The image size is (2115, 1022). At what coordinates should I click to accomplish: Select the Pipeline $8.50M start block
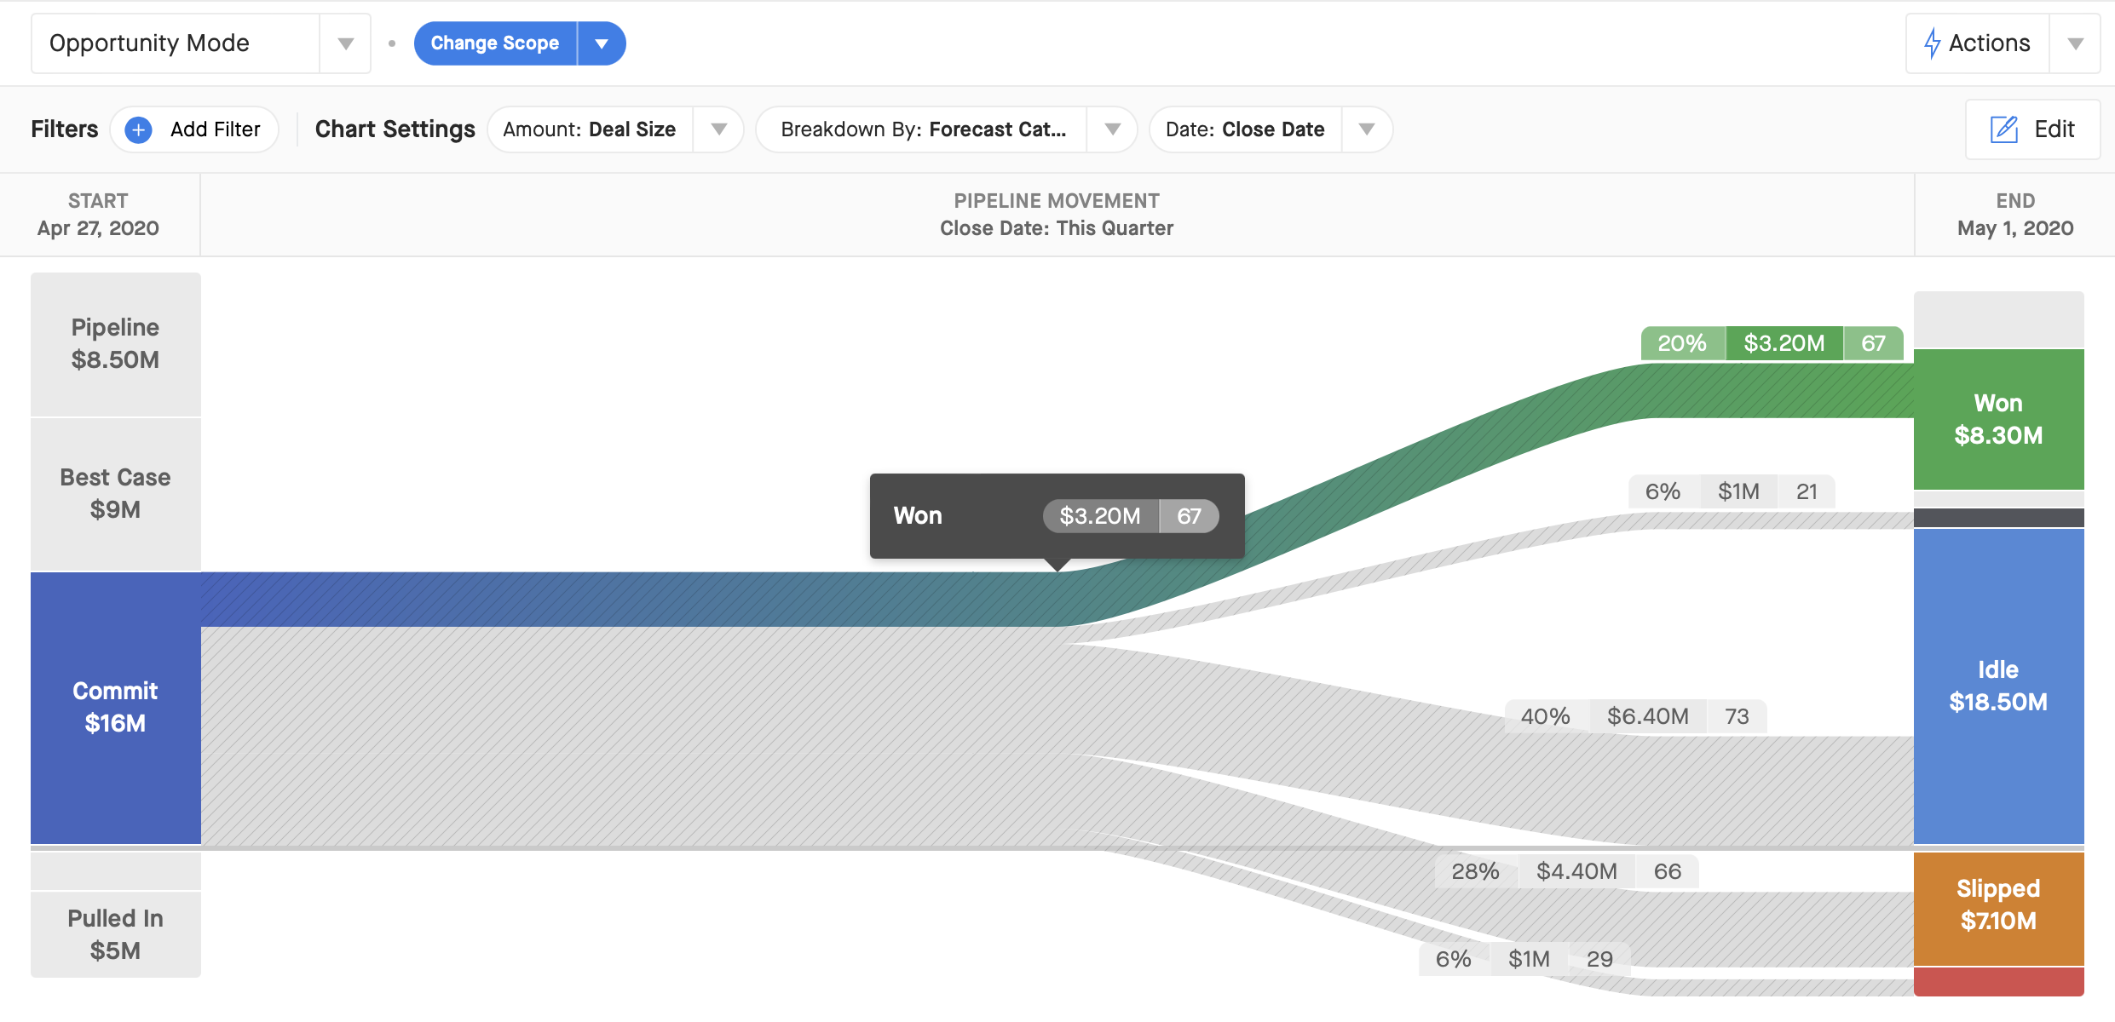pos(116,344)
